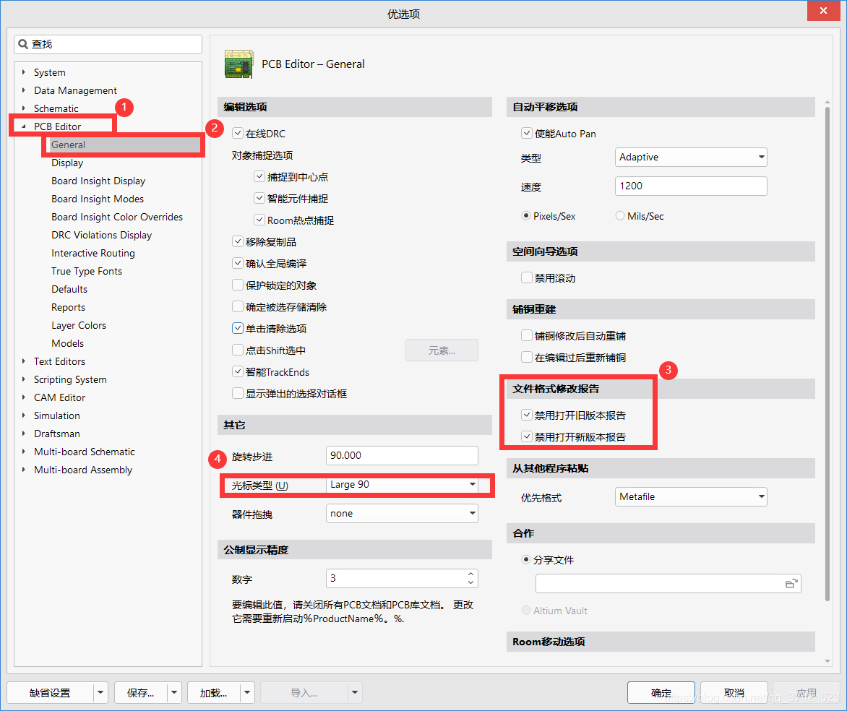Expand Data Management tree node
Image resolution: width=847 pixels, height=711 pixels.
23,90
